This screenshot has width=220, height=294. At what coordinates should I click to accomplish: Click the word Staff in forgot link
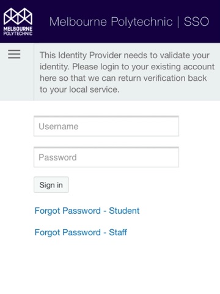click(x=118, y=232)
